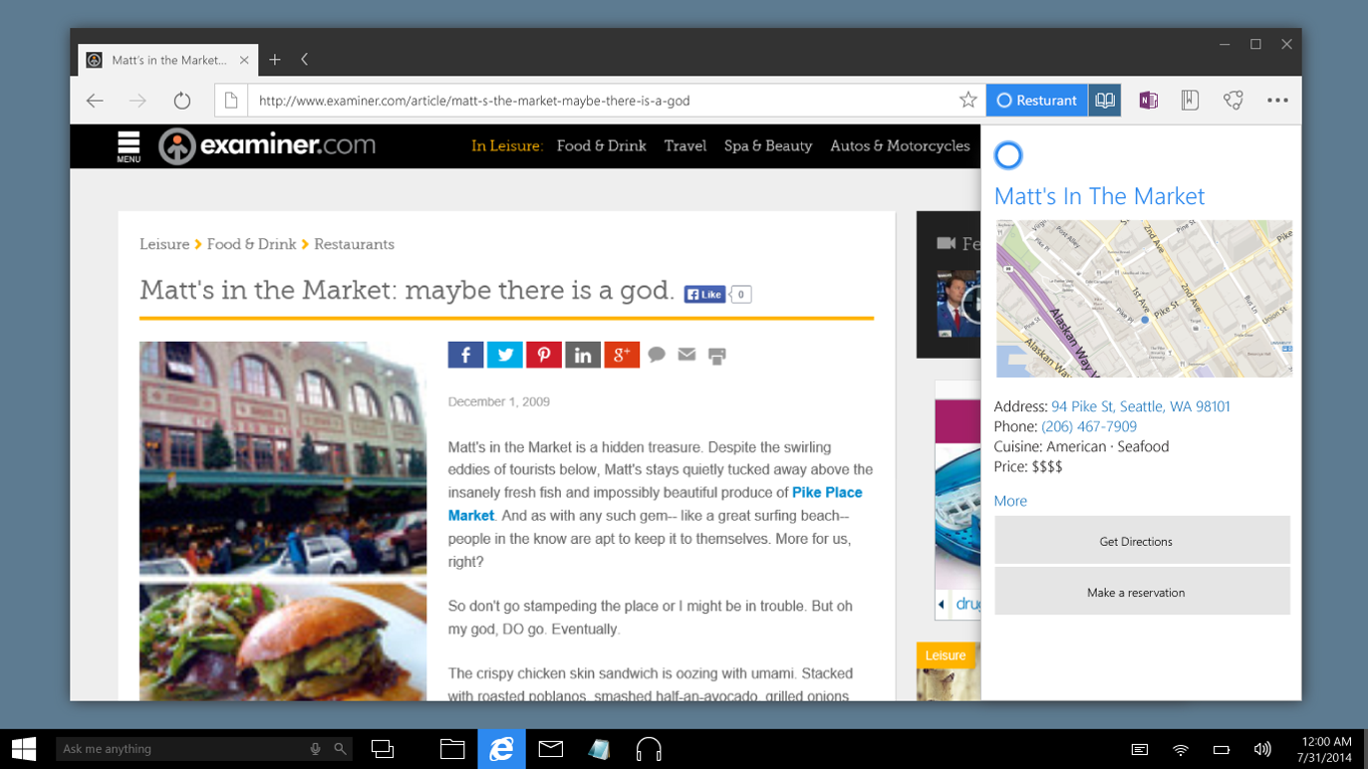Share article on LinkedIn icon

[583, 355]
